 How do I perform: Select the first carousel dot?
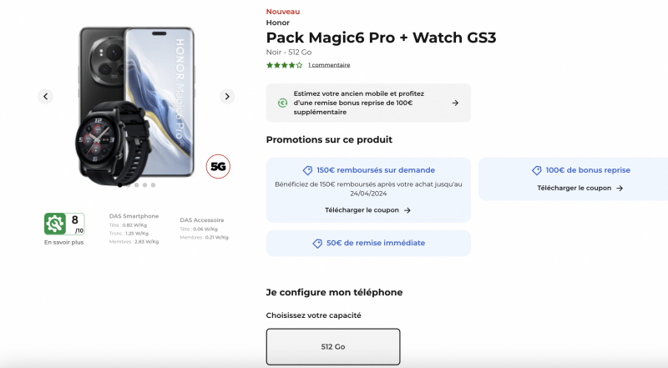tap(120, 185)
